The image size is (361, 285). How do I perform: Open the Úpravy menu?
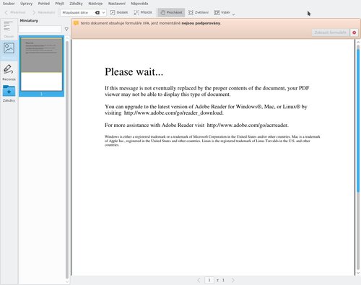pos(26,4)
